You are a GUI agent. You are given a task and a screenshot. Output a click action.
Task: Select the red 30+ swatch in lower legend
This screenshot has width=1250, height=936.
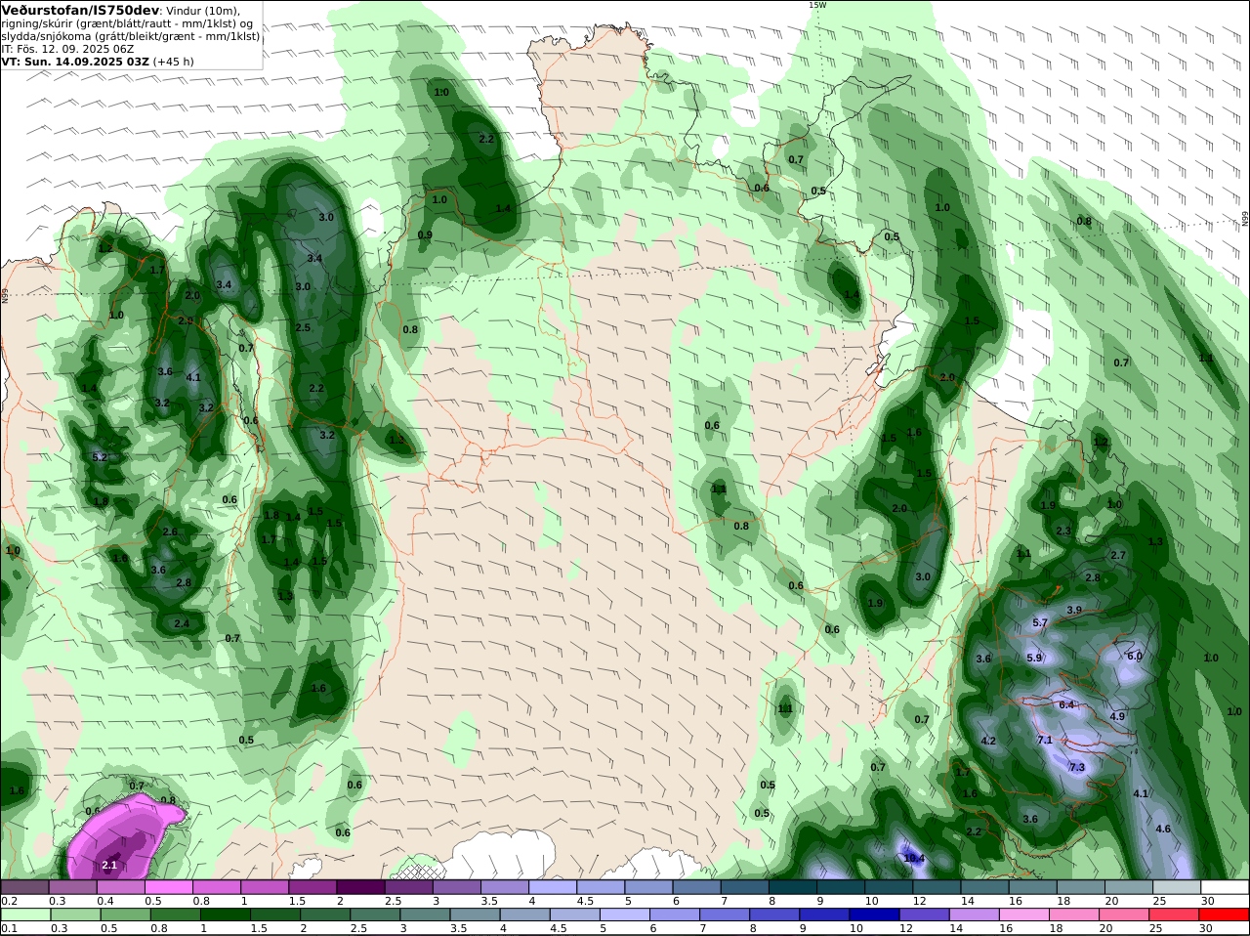click(x=1225, y=915)
